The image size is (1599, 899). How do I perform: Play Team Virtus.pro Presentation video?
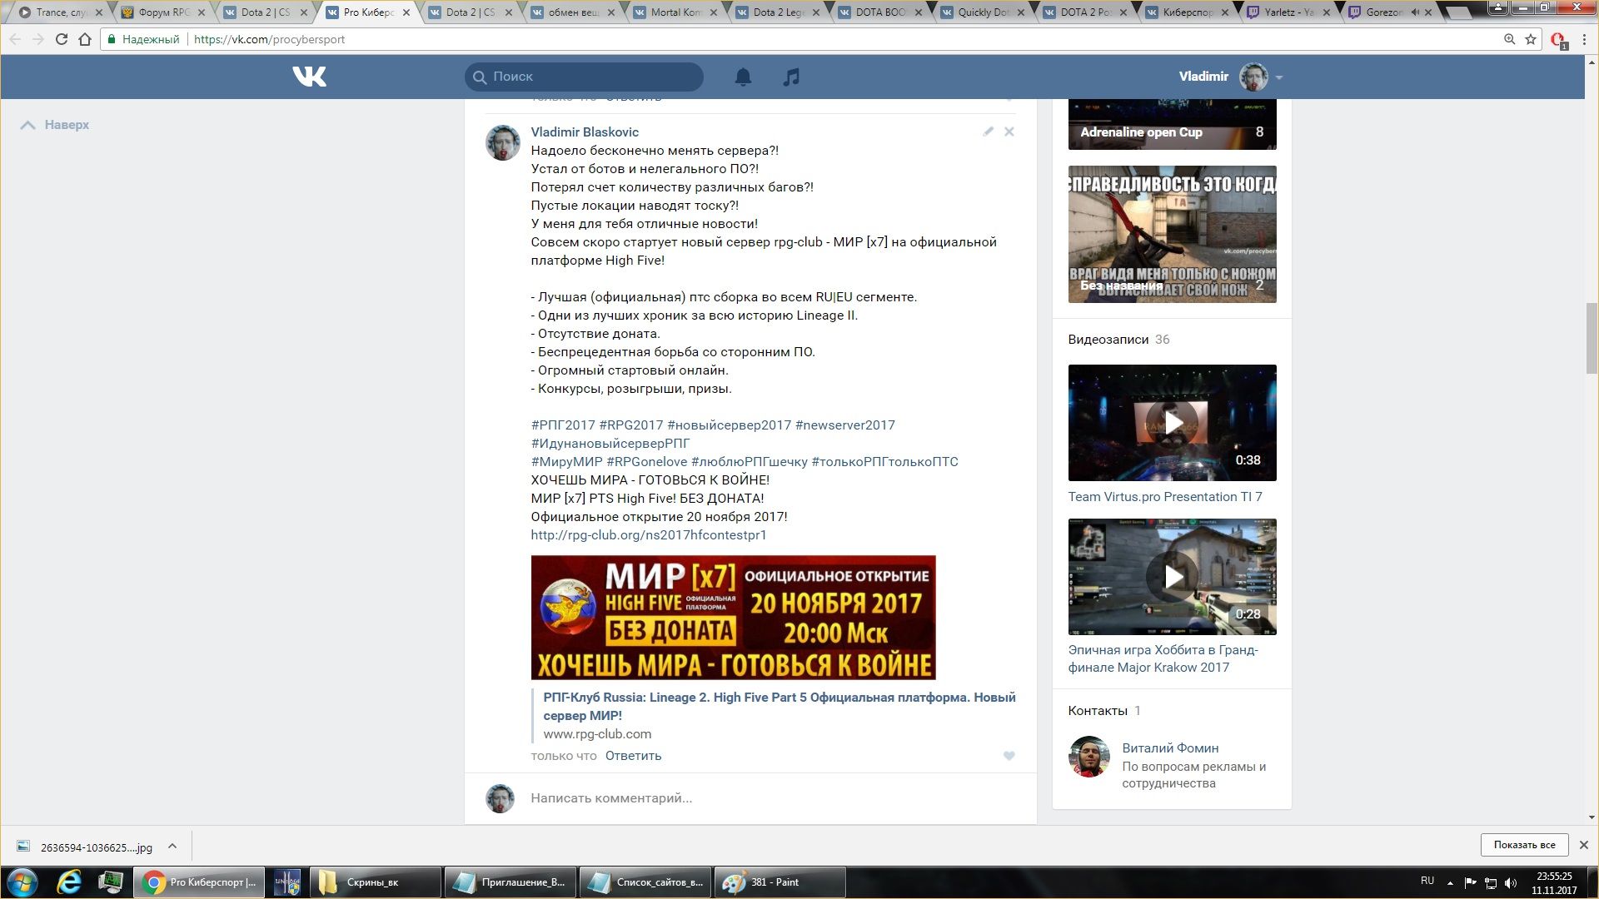(1172, 423)
